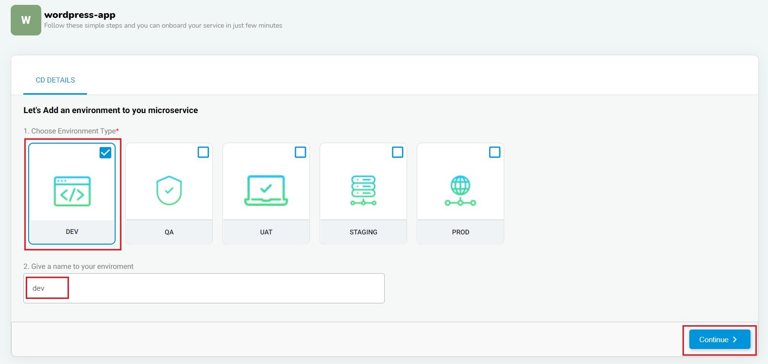Image resolution: width=768 pixels, height=364 pixels.
Task: Click the QA card label
Action: pyautogui.click(x=169, y=232)
